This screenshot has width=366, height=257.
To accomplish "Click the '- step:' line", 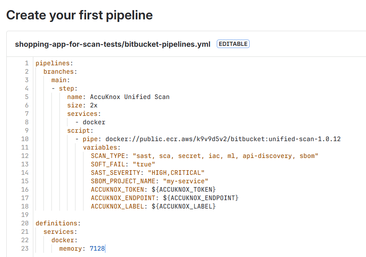I will tap(65, 88).
